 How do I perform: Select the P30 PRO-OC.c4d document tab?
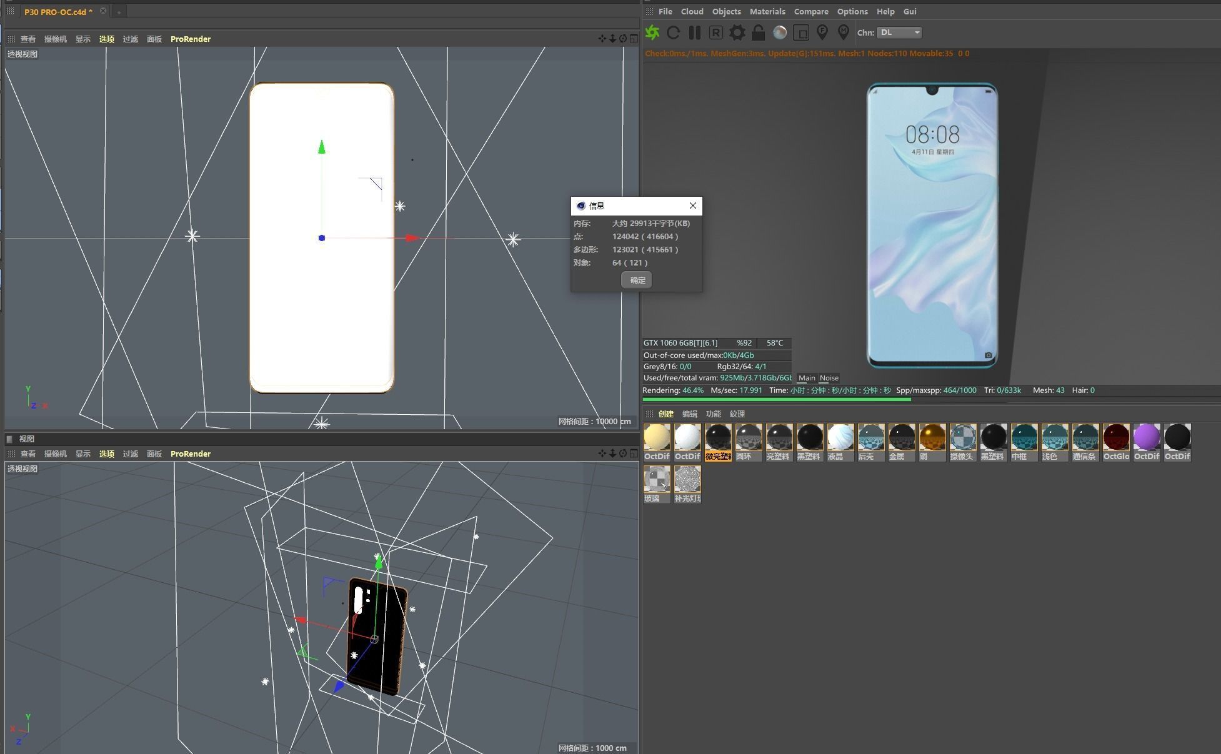click(58, 11)
